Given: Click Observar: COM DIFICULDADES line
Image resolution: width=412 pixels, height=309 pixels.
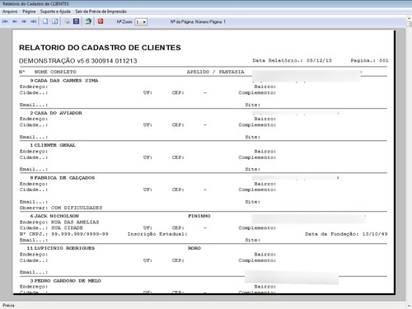Looking at the screenshot, I should (61, 208).
